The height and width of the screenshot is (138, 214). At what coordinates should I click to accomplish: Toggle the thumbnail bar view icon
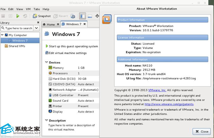pos(90,16)
